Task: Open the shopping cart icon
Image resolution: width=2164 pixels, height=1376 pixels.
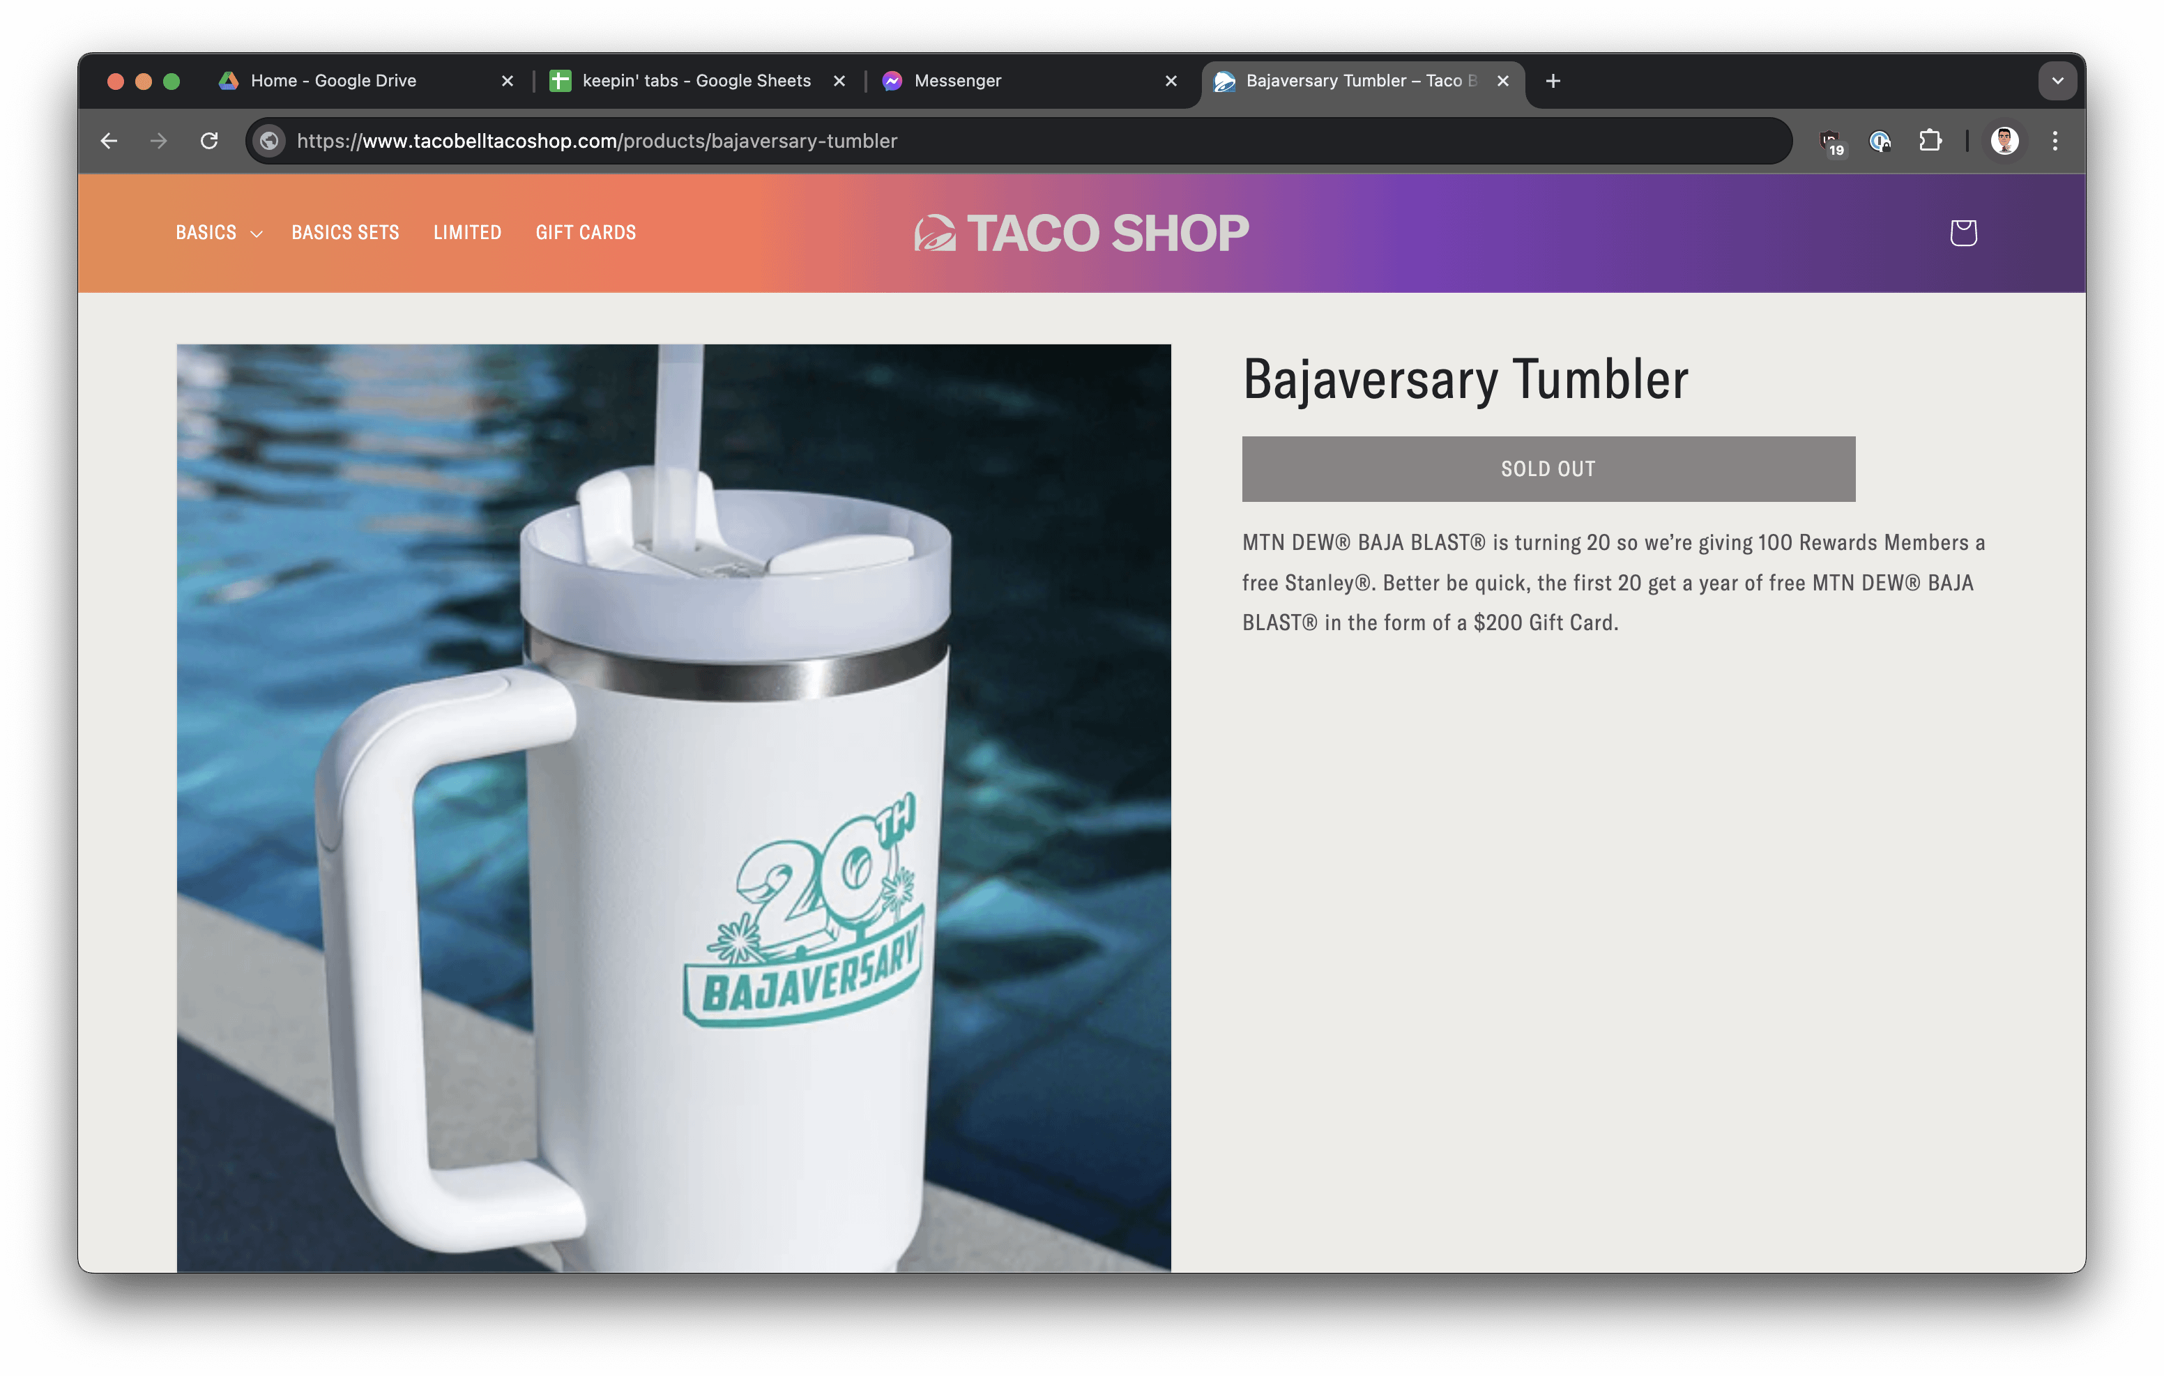Action: coord(1963,233)
